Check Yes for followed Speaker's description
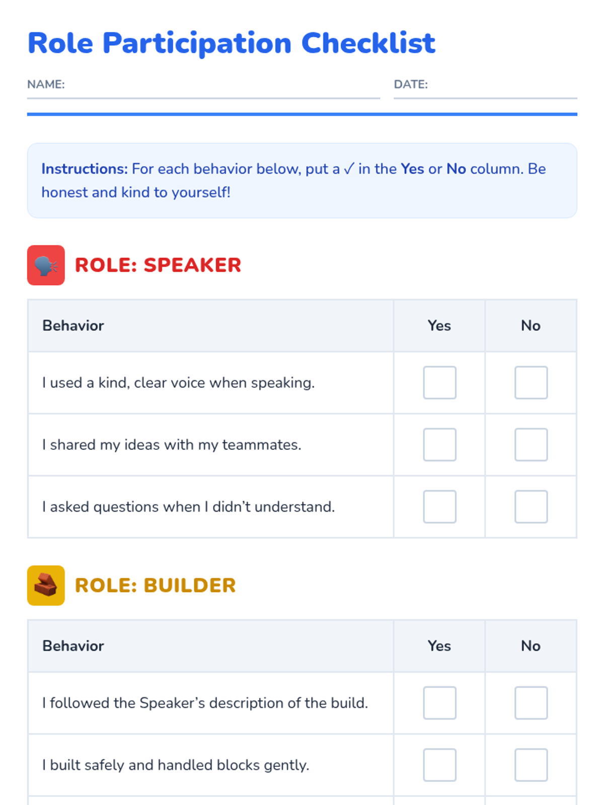This screenshot has width=604, height=805. [x=439, y=702]
